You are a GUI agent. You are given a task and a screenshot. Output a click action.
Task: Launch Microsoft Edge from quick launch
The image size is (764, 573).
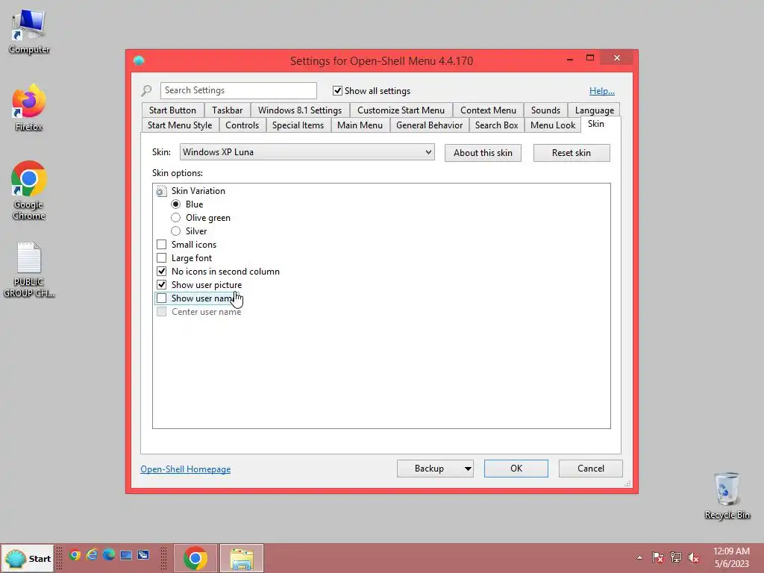coord(109,555)
